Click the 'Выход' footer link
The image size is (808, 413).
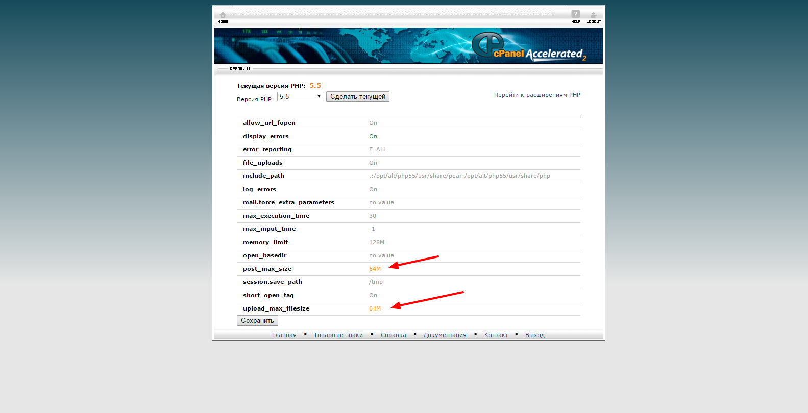click(x=535, y=335)
